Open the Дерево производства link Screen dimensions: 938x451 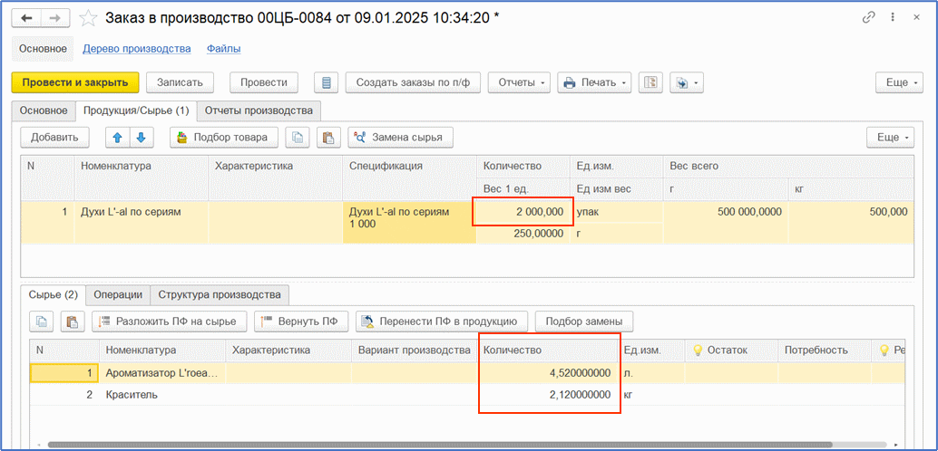pos(136,49)
